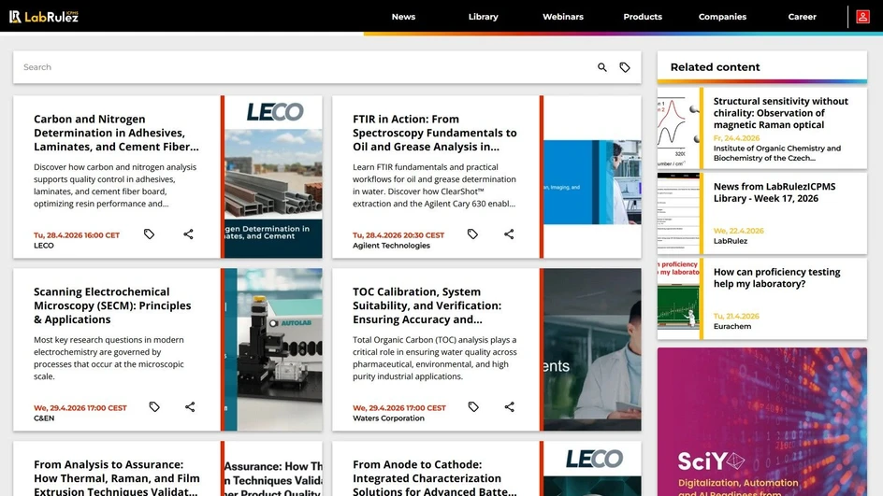The width and height of the screenshot is (883, 496).
Task: Open the SciY promotional banner
Action: (x=761, y=422)
